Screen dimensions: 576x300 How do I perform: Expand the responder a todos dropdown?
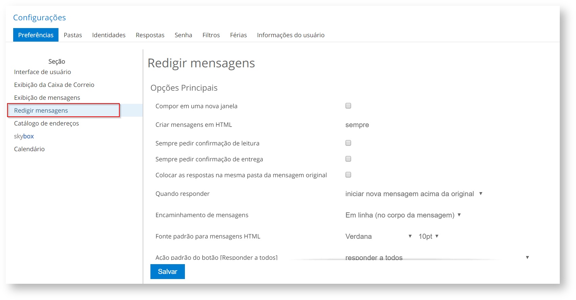(x=437, y=257)
